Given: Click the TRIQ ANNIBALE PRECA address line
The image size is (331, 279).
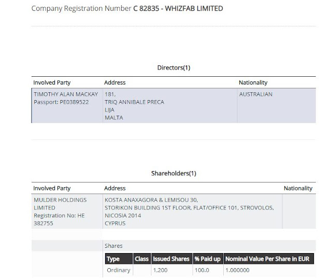Looking at the screenshot, I should [x=134, y=102].
